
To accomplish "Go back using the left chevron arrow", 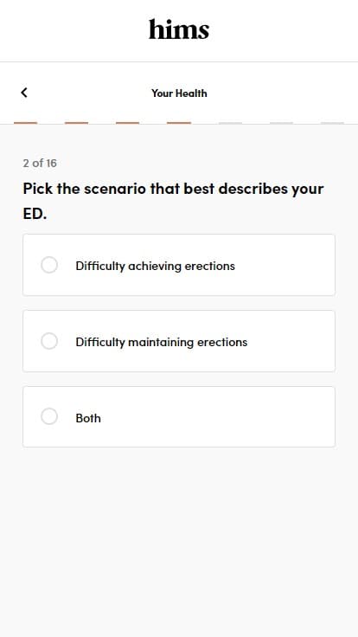I will point(24,93).
